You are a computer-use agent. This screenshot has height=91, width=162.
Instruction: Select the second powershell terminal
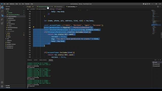tap(157, 66)
